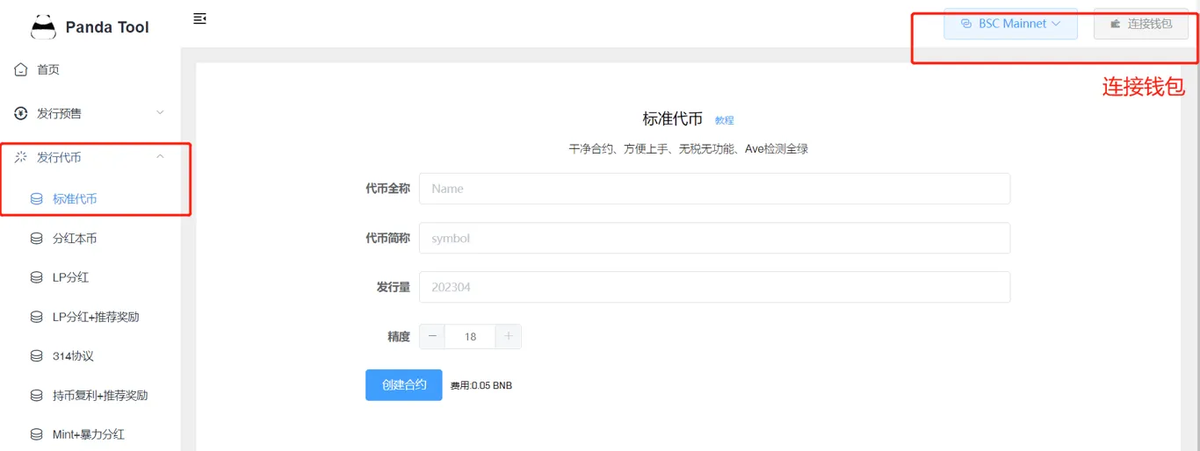Click the 精度 field label
This screenshot has width=1200, height=451.
(x=399, y=336)
